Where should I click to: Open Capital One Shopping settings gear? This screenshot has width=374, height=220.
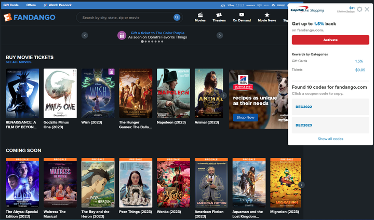pos(359,9)
